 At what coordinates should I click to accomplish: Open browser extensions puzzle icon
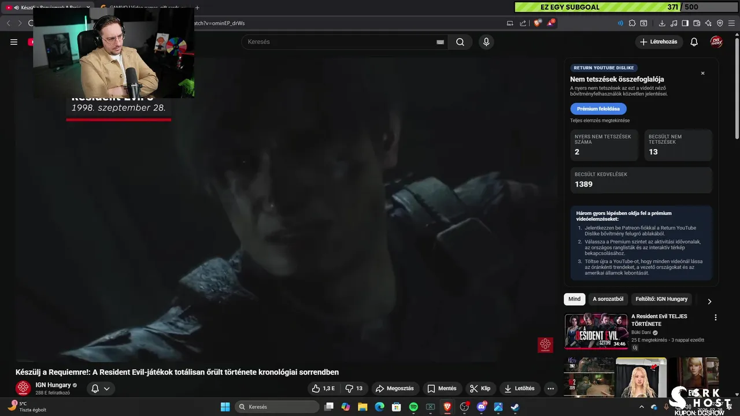tap(632, 23)
